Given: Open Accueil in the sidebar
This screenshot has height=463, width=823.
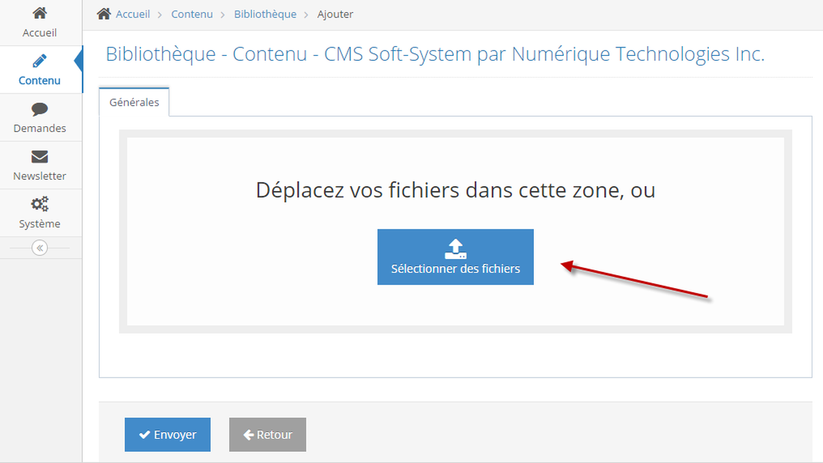Looking at the screenshot, I should coord(41,22).
